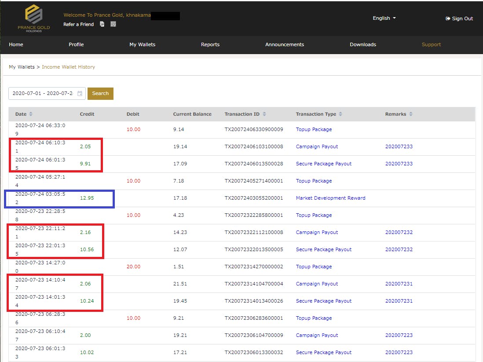Click the calendar icon in date field
Screen dimensions: 483x362
point(80,94)
